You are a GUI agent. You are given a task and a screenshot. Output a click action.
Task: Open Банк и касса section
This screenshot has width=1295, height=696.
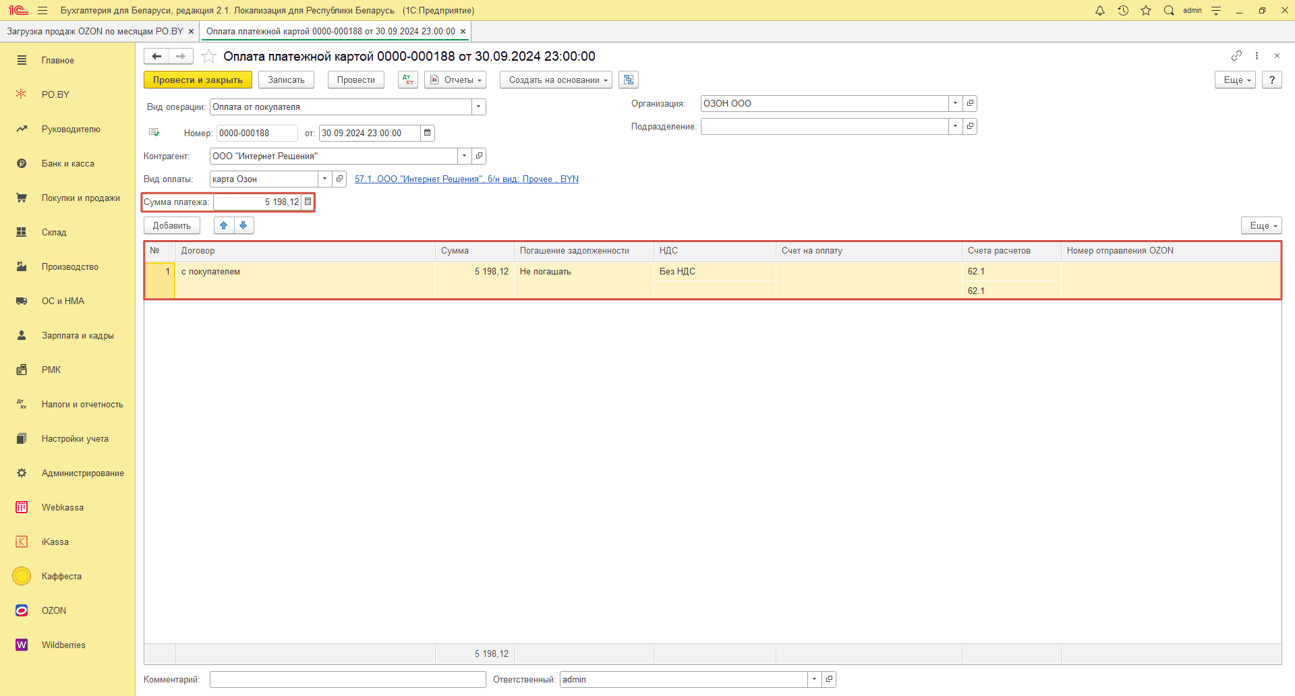click(68, 163)
